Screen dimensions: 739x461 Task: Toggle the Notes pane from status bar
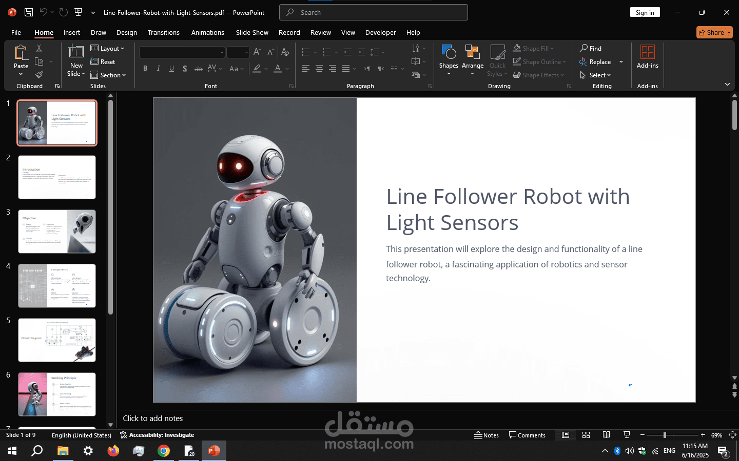pos(487,435)
